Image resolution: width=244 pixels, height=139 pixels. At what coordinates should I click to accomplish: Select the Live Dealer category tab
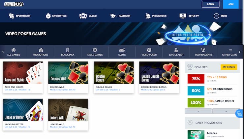tap(176, 52)
